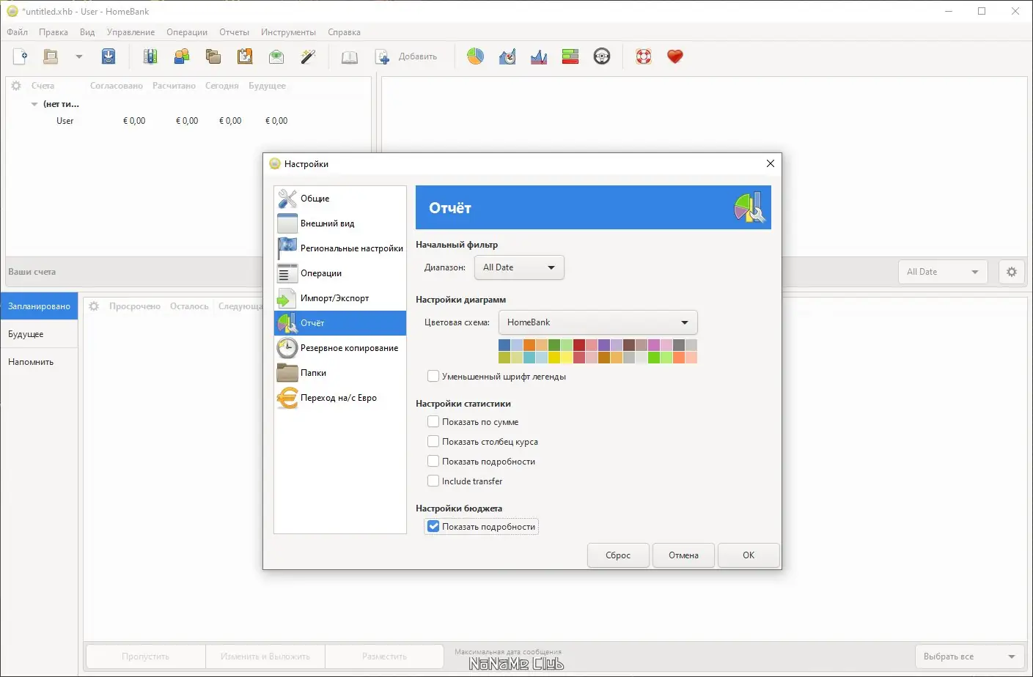Open the Accounts manager (books icon)

(x=150, y=56)
